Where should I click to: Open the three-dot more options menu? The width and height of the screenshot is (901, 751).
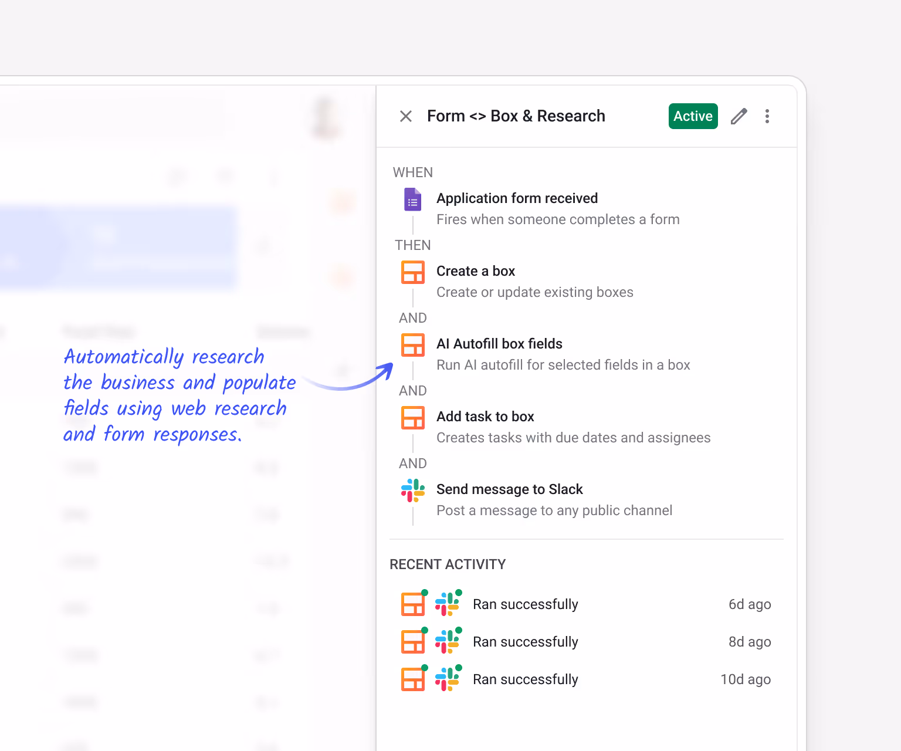[767, 116]
